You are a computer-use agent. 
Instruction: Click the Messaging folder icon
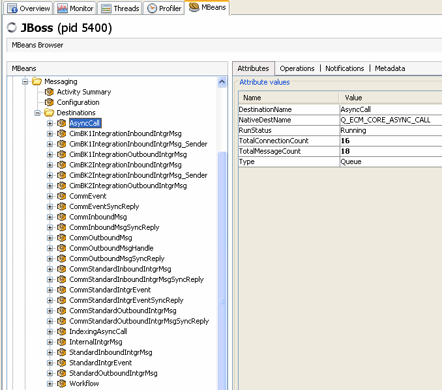37,81
